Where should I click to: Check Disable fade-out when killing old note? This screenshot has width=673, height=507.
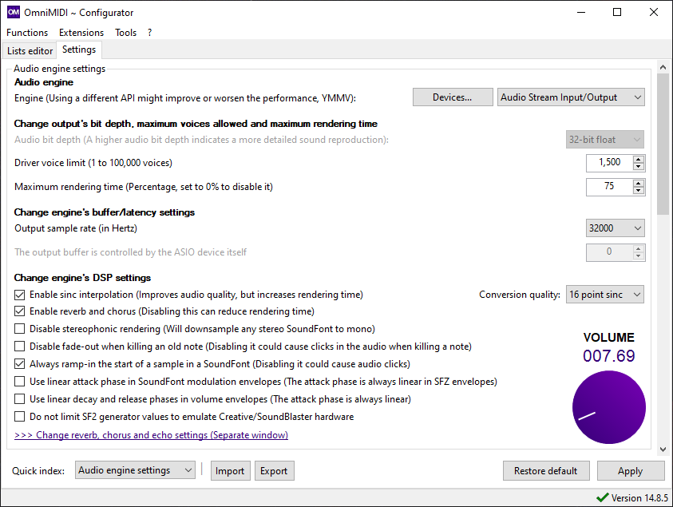point(20,347)
